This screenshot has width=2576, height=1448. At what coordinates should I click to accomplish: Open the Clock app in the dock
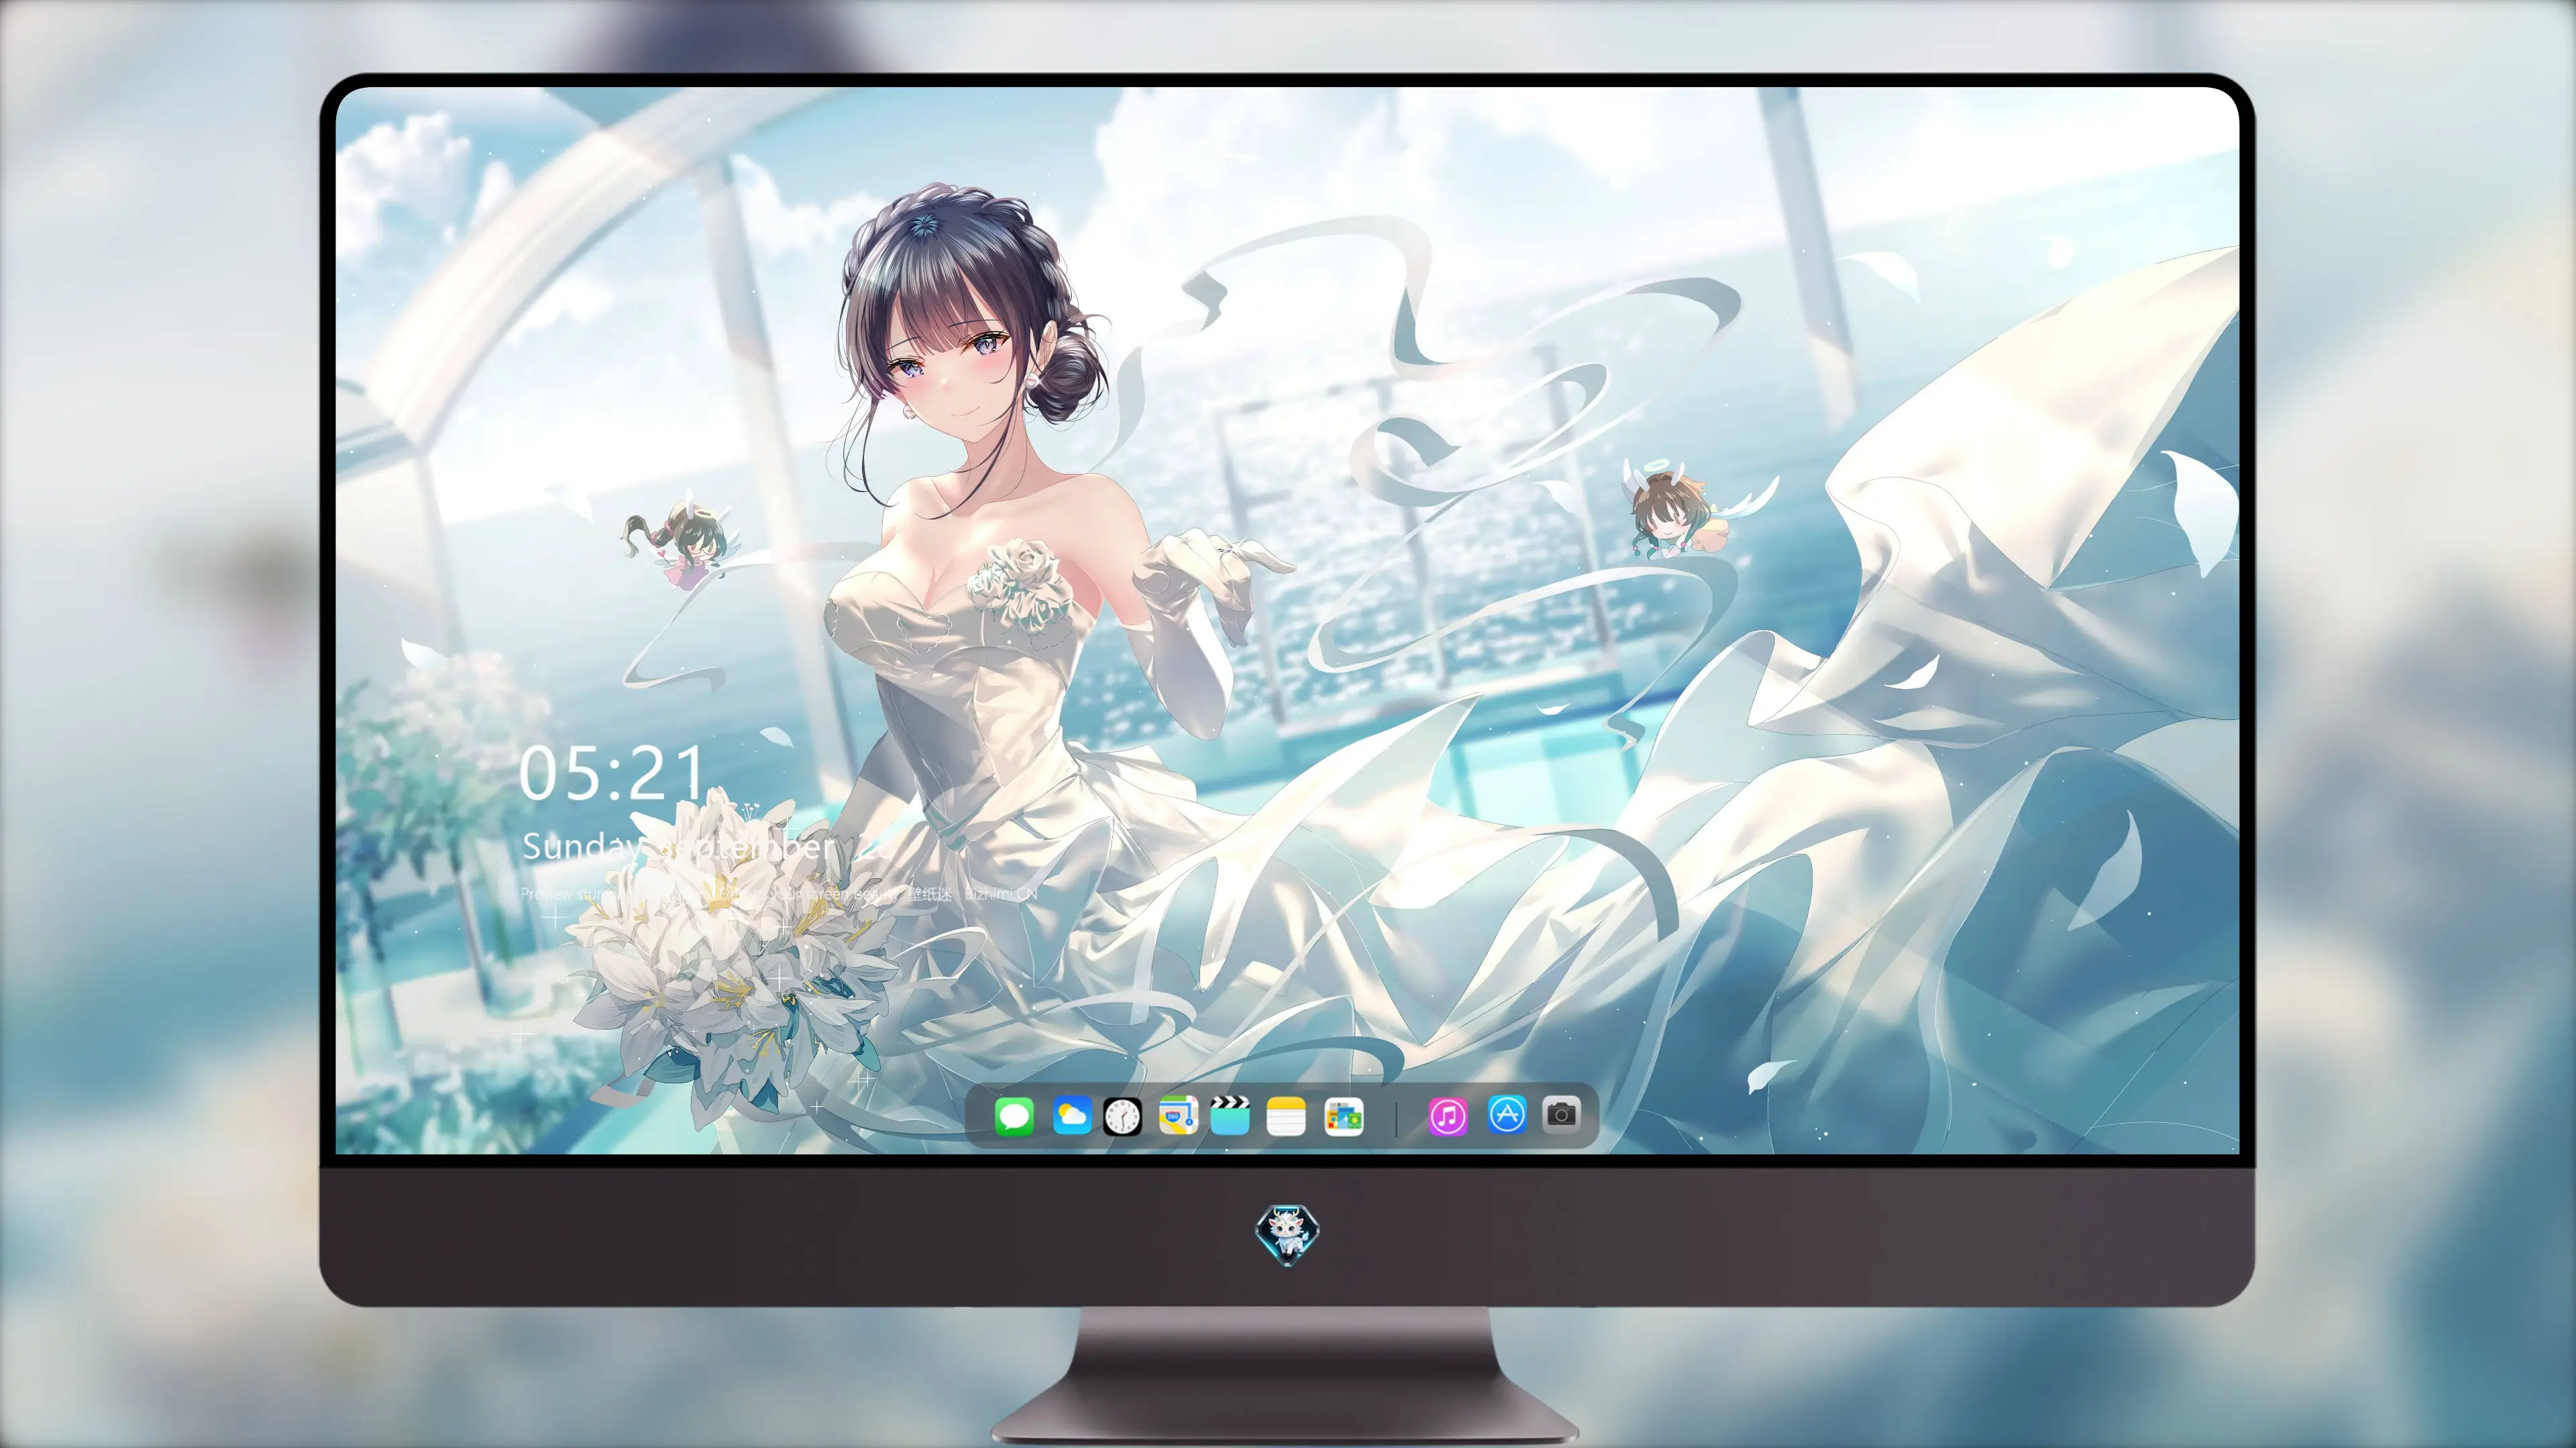click(1122, 1116)
